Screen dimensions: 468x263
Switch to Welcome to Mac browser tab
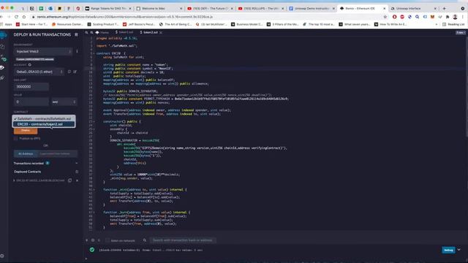(x=159, y=8)
